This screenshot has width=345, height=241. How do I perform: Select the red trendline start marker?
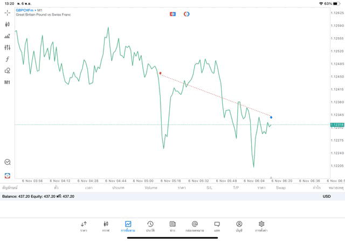(x=160, y=73)
